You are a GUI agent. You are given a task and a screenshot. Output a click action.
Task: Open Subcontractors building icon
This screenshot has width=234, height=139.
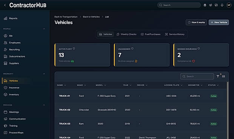pos(6,56)
